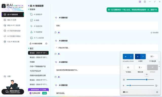Open the gear icon beside AI 辅助快捷键
Screen dimensions: 162x97
[x=46, y=43]
